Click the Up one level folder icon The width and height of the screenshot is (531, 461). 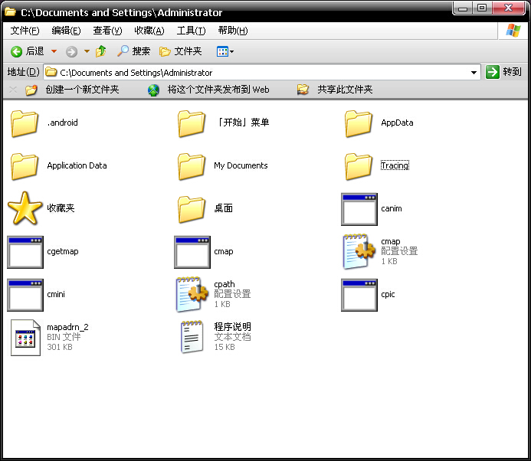tap(101, 51)
